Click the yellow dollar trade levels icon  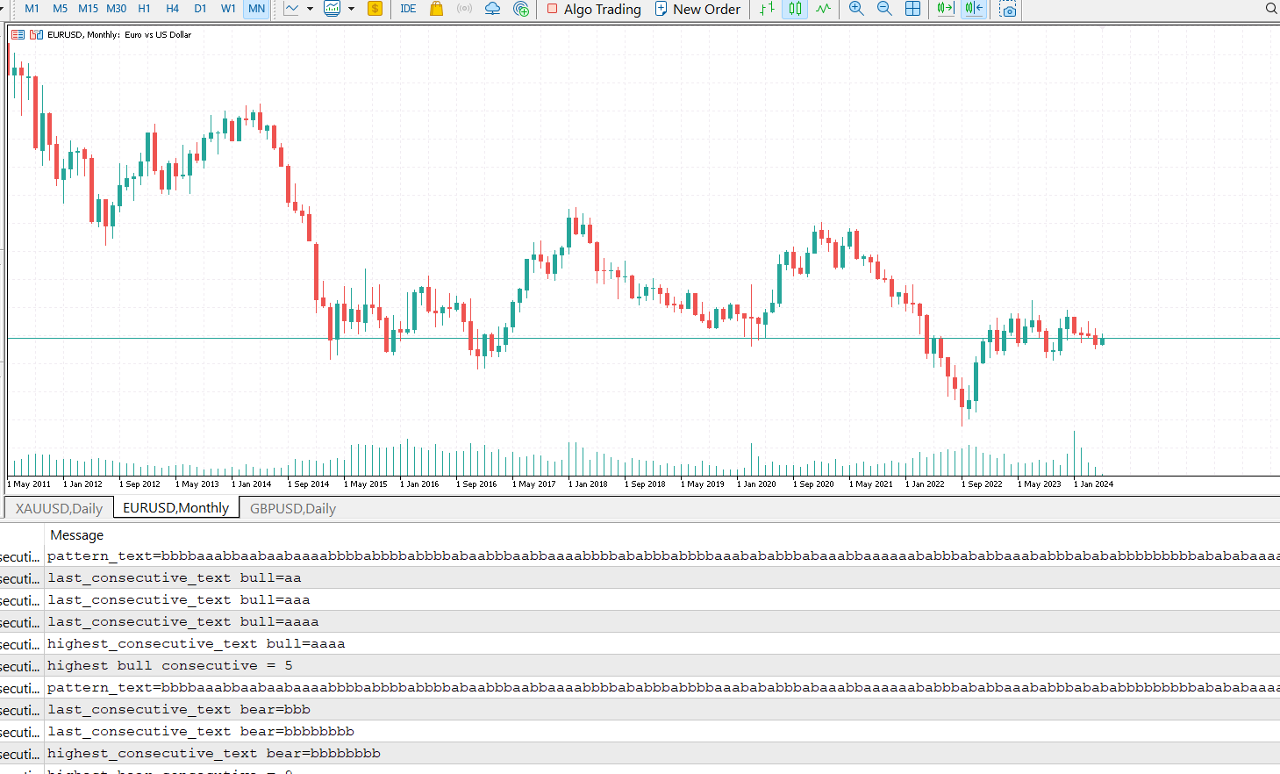point(375,10)
